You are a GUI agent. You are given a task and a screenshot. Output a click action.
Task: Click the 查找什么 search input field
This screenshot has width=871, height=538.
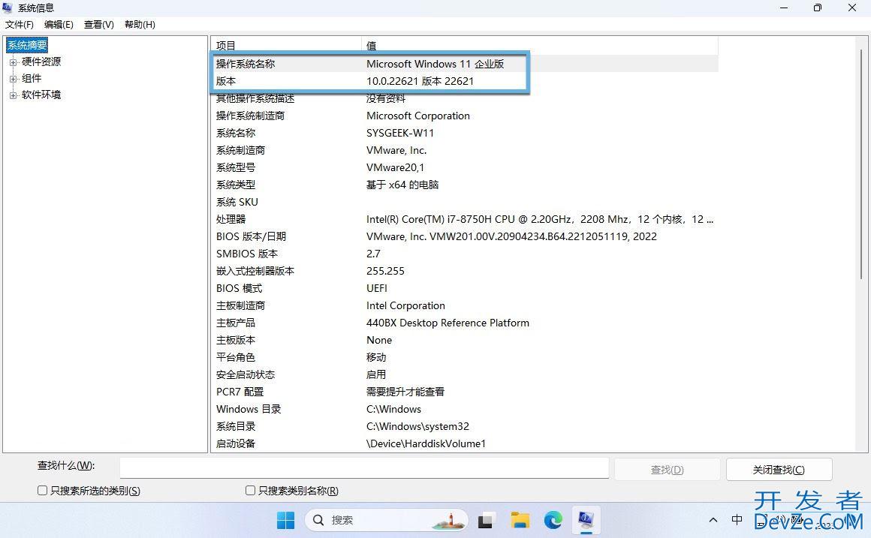click(364, 468)
